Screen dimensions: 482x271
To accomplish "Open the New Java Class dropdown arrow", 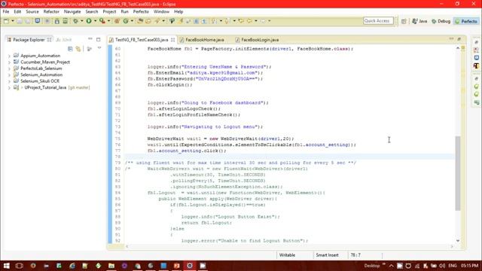I will tap(132, 21).
